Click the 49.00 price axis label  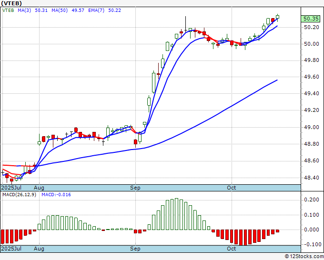(x=312, y=128)
